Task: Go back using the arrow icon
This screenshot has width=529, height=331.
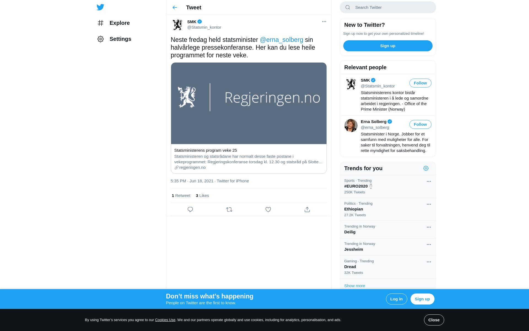Action: (175, 7)
